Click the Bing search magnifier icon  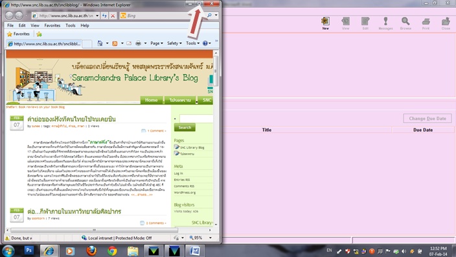[209, 16]
